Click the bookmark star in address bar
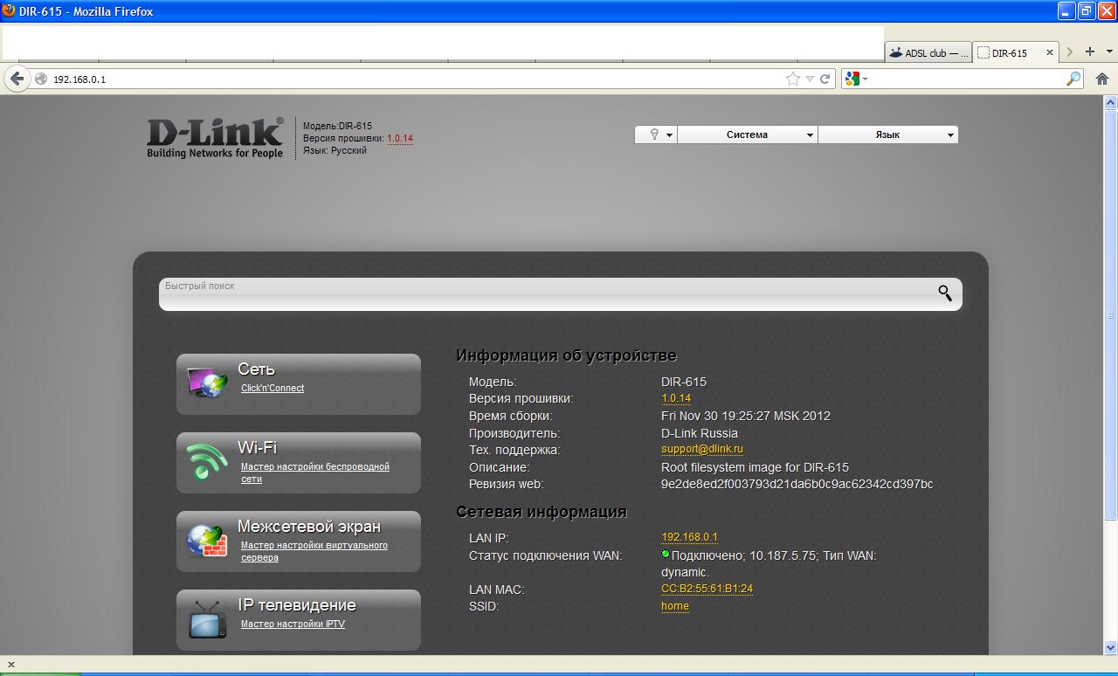Screen dimensions: 1118x676 [792, 79]
